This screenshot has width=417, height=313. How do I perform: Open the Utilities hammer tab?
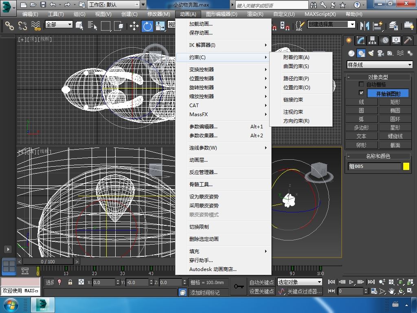(408, 40)
